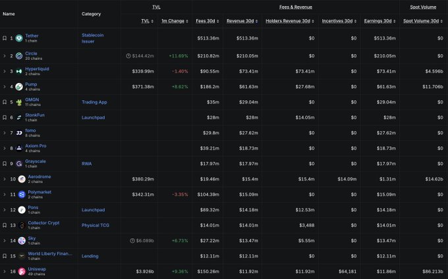Image resolution: width=448 pixels, height=279 pixels.
Task: Open the Uniswap protocol link
Action: click(37, 269)
